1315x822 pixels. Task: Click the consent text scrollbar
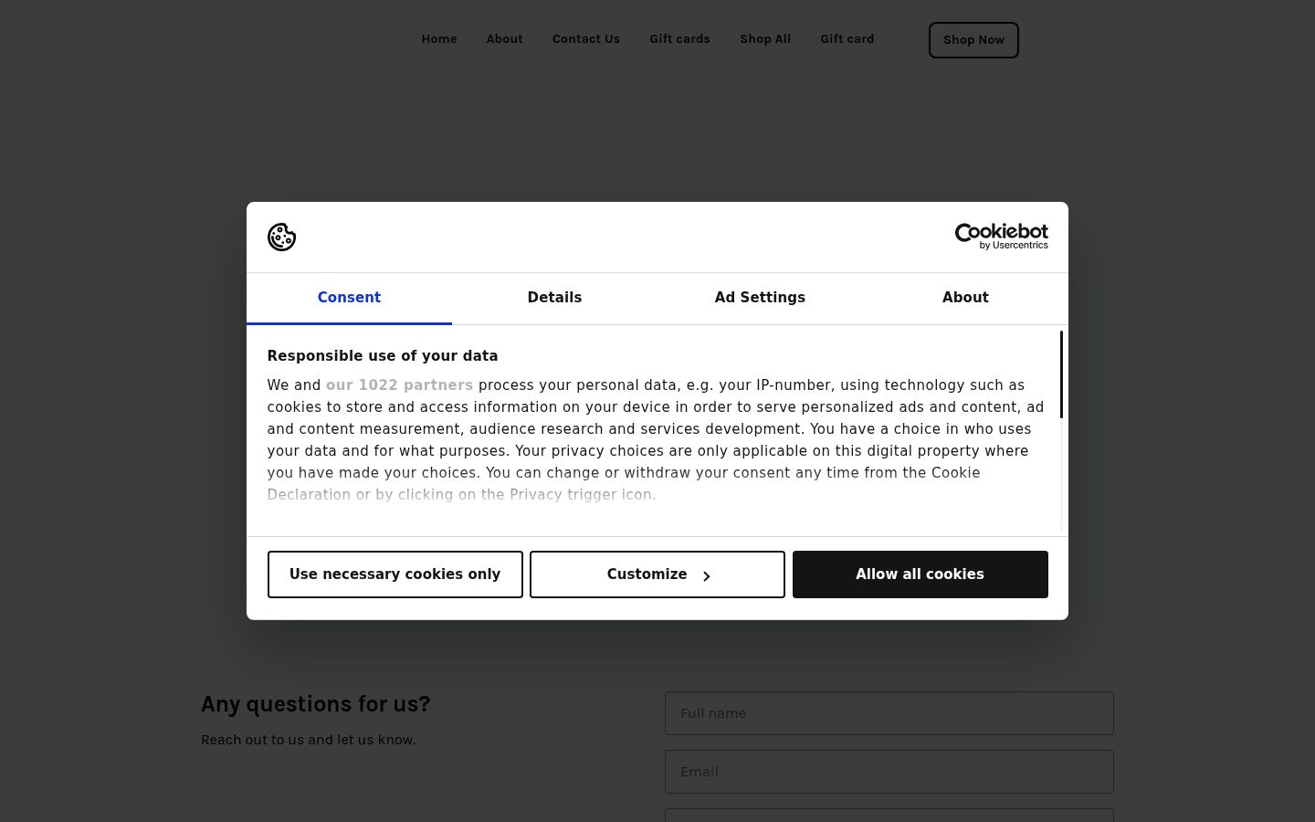pyautogui.click(x=1061, y=374)
